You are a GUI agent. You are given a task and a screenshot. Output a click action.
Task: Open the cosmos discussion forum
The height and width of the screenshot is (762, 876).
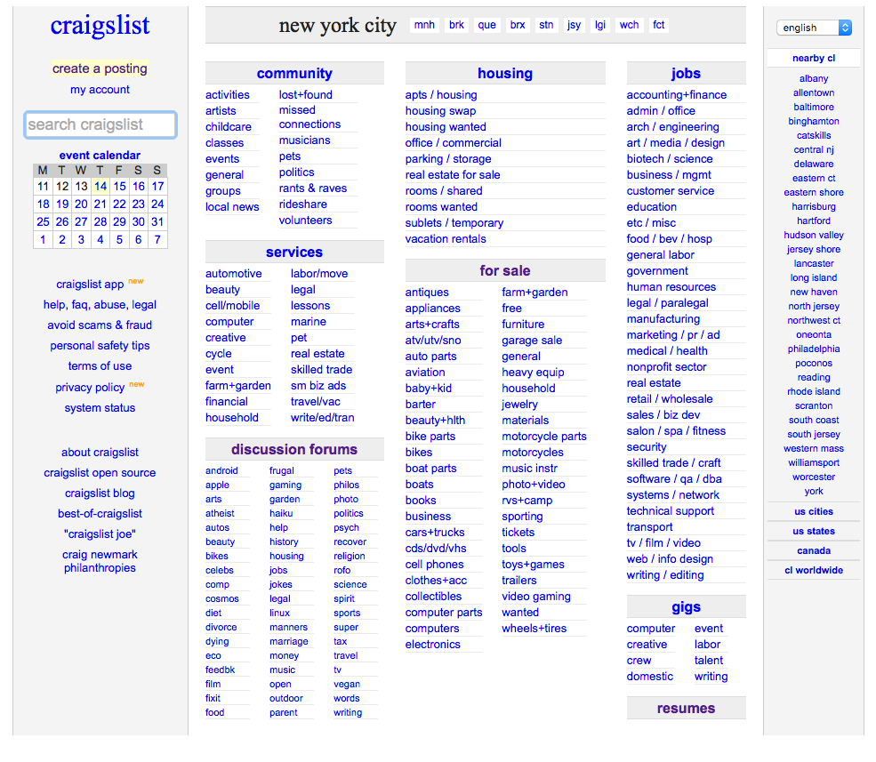tap(221, 599)
